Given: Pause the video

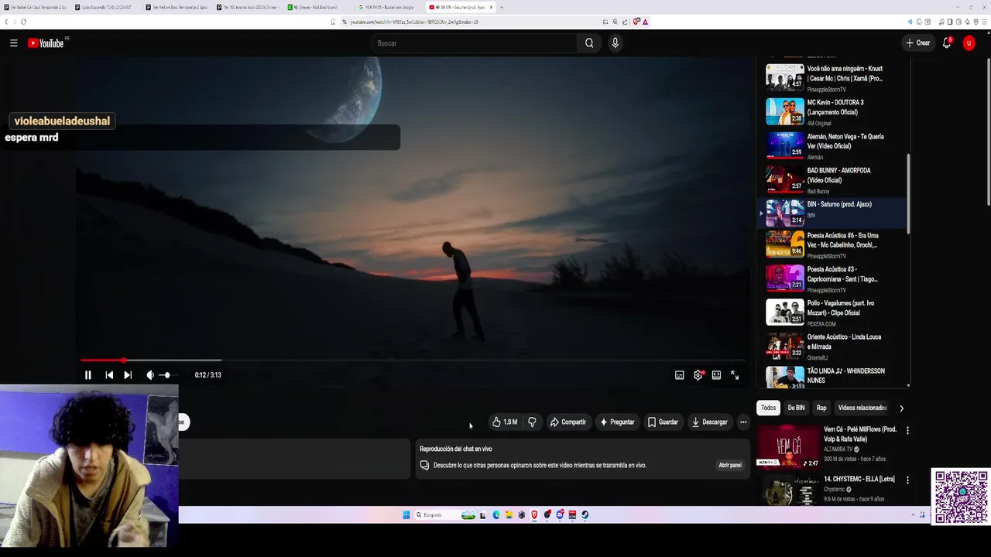Looking at the screenshot, I should point(87,375).
